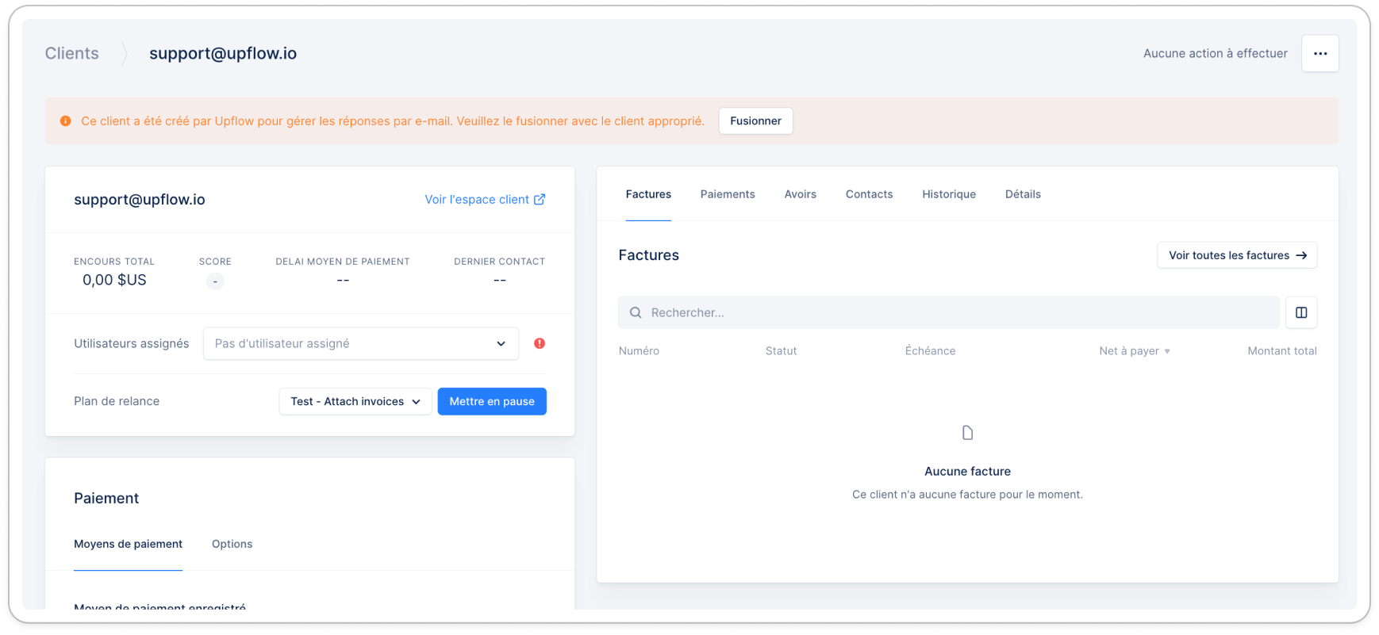
Task: Click the Montant total column header
Action: coord(1281,350)
